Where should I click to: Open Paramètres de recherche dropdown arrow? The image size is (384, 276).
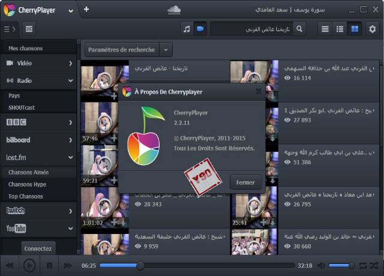pos(166,50)
